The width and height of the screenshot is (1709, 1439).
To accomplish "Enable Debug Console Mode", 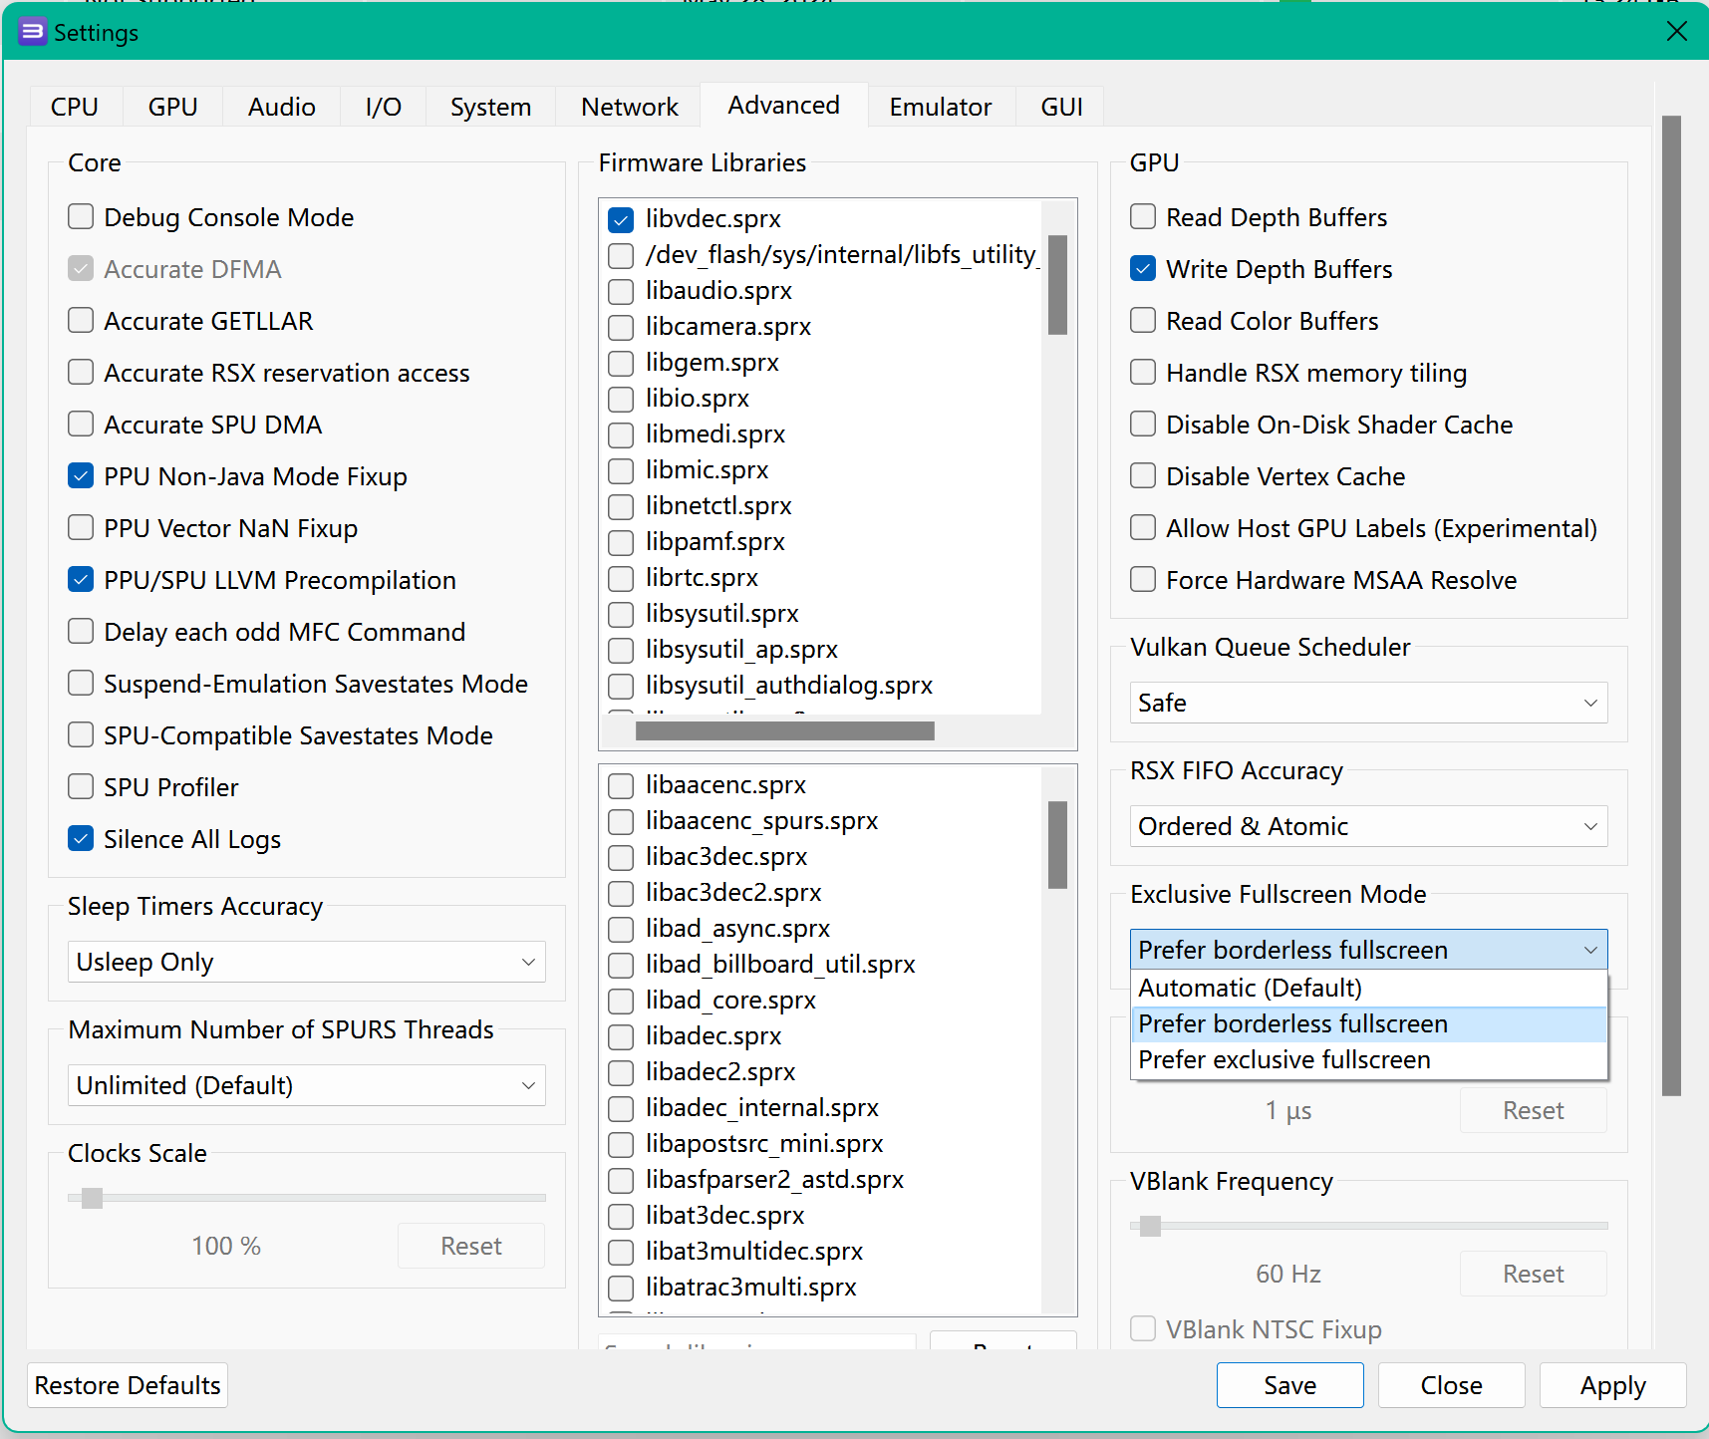I will (x=81, y=217).
